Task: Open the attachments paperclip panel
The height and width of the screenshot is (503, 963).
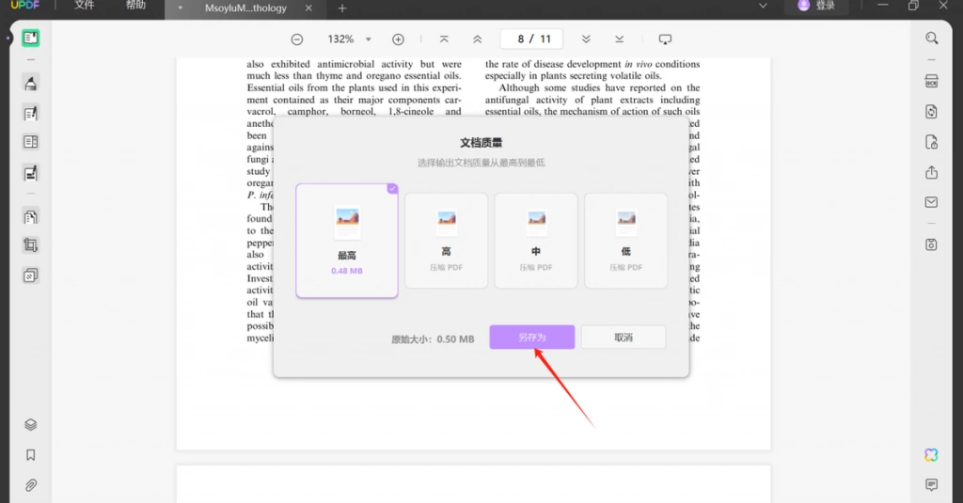Action: (x=31, y=485)
